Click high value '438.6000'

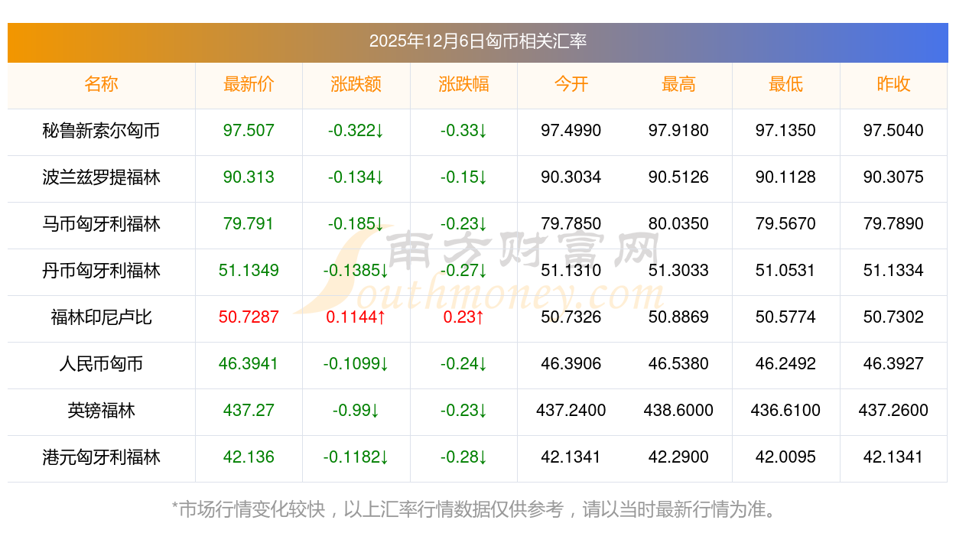(678, 411)
